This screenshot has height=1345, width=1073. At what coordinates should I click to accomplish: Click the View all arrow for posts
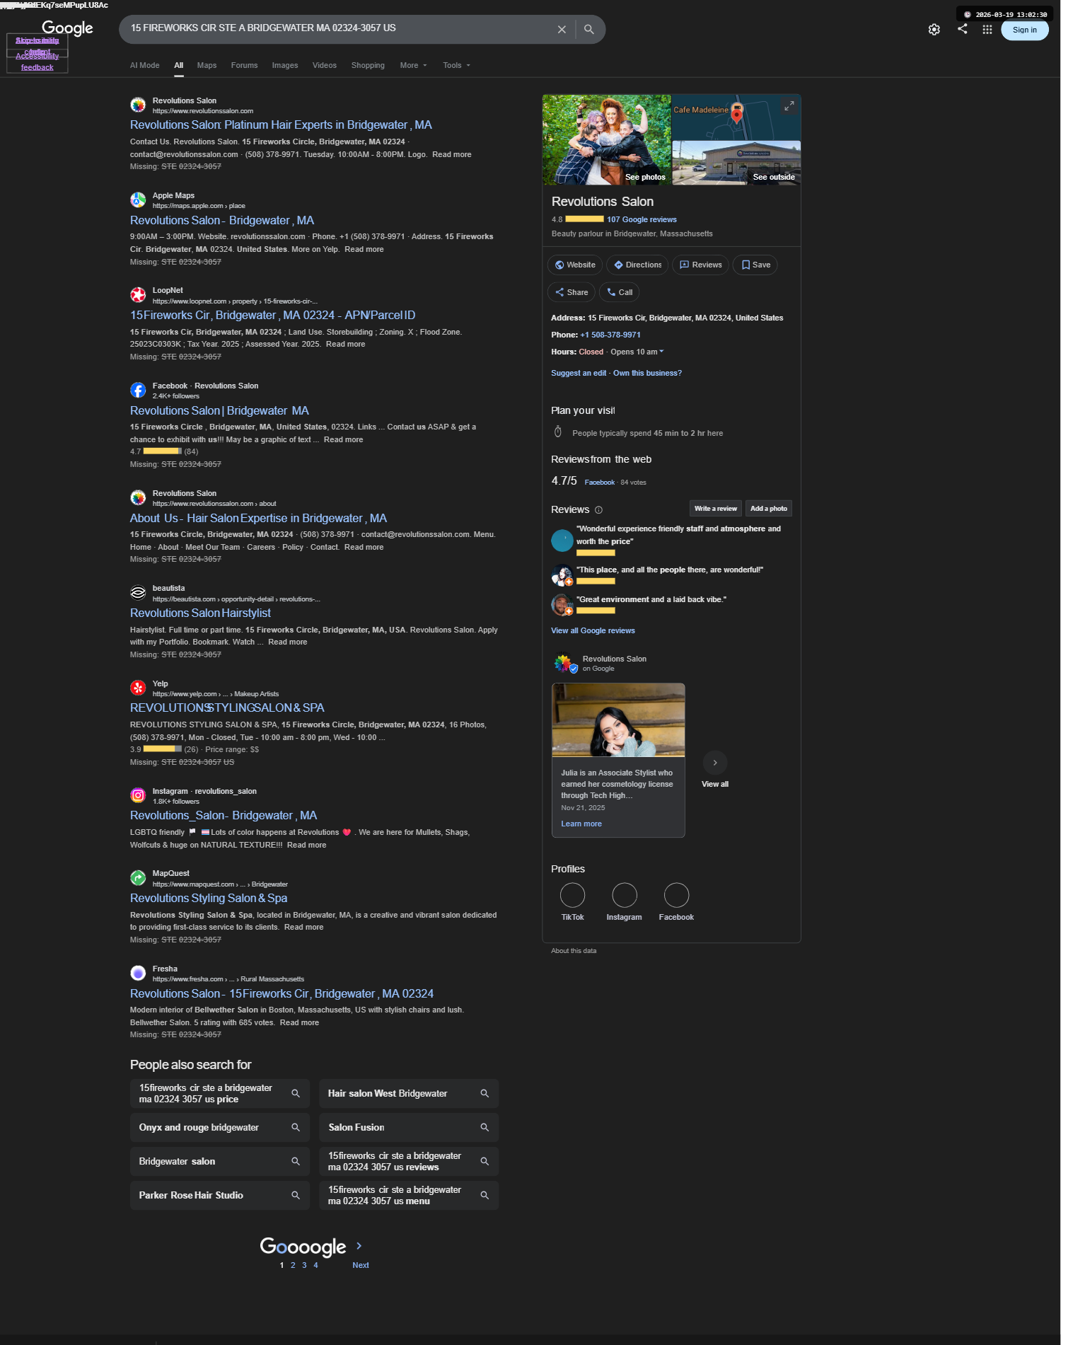point(715,763)
